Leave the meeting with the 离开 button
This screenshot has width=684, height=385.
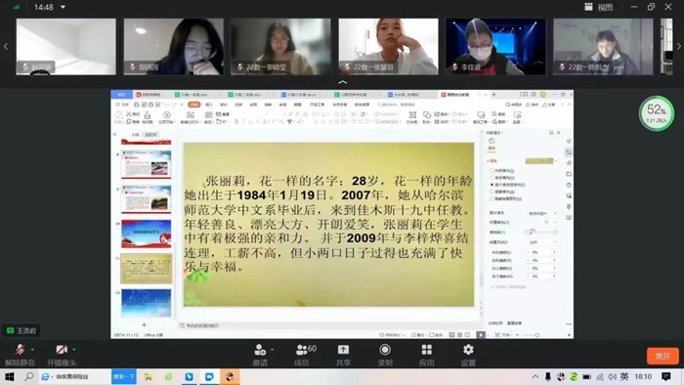click(663, 356)
